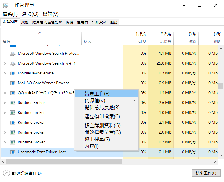
Task: Click the horizontal scrollbar right arrow
Action: tap(215, 162)
